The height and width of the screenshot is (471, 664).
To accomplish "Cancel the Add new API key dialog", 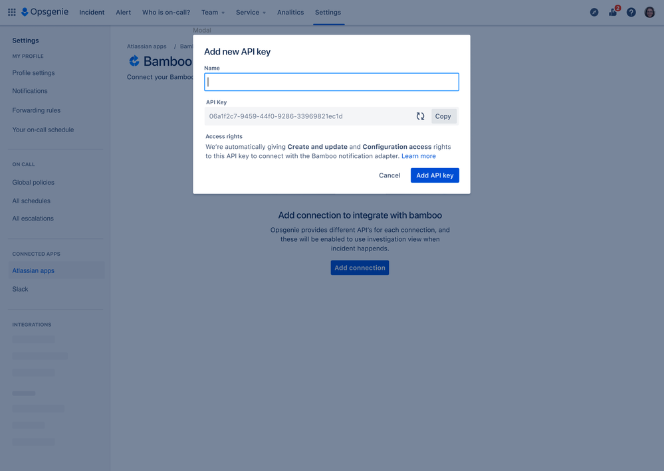I will click(x=389, y=175).
